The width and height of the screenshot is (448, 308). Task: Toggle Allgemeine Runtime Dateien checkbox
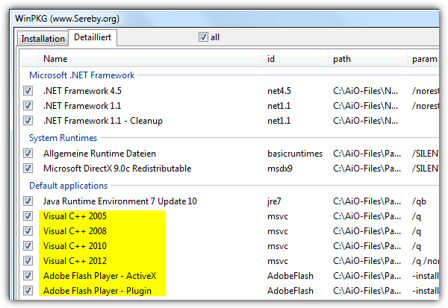coord(28,154)
